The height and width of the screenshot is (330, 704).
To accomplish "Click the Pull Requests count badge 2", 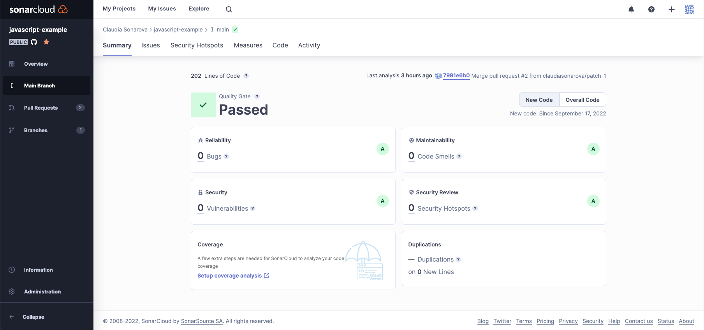I will [80, 108].
